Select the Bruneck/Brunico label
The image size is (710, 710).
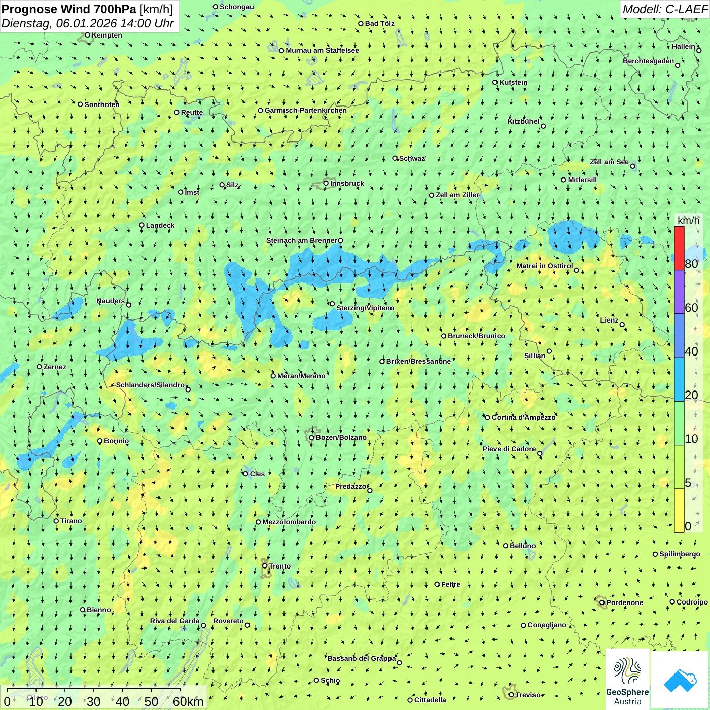pyautogui.click(x=476, y=336)
